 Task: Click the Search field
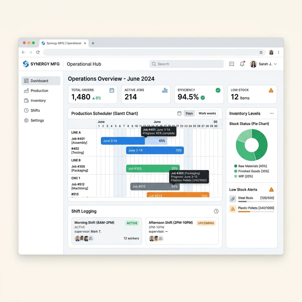[x=186, y=64]
